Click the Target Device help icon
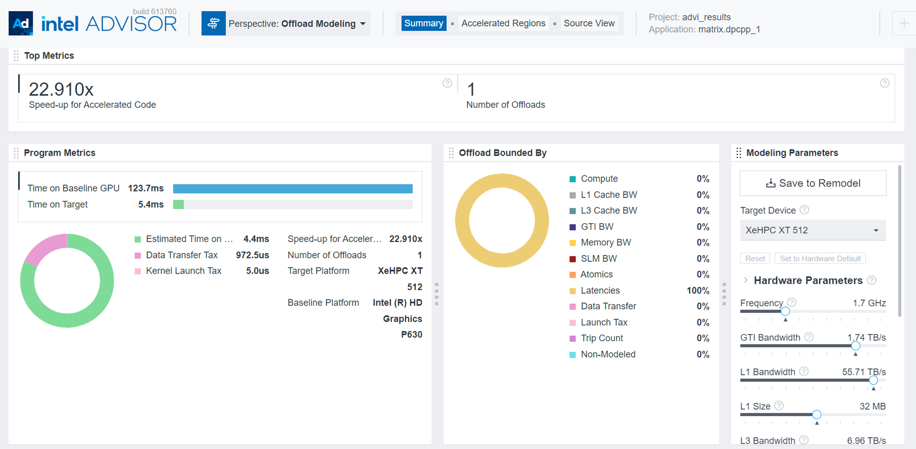The height and width of the screenshot is (449, 916). click(x=805, y=210)
